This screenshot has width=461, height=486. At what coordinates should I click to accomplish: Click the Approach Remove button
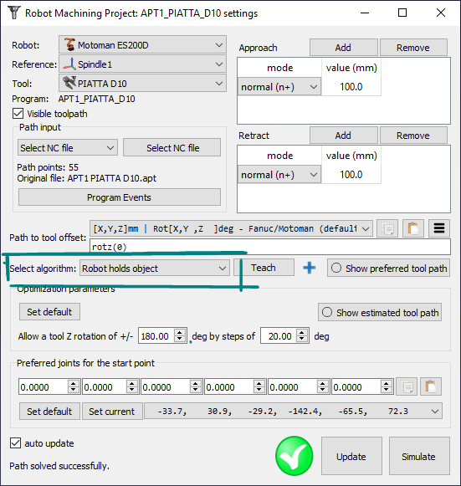point(413,48)
